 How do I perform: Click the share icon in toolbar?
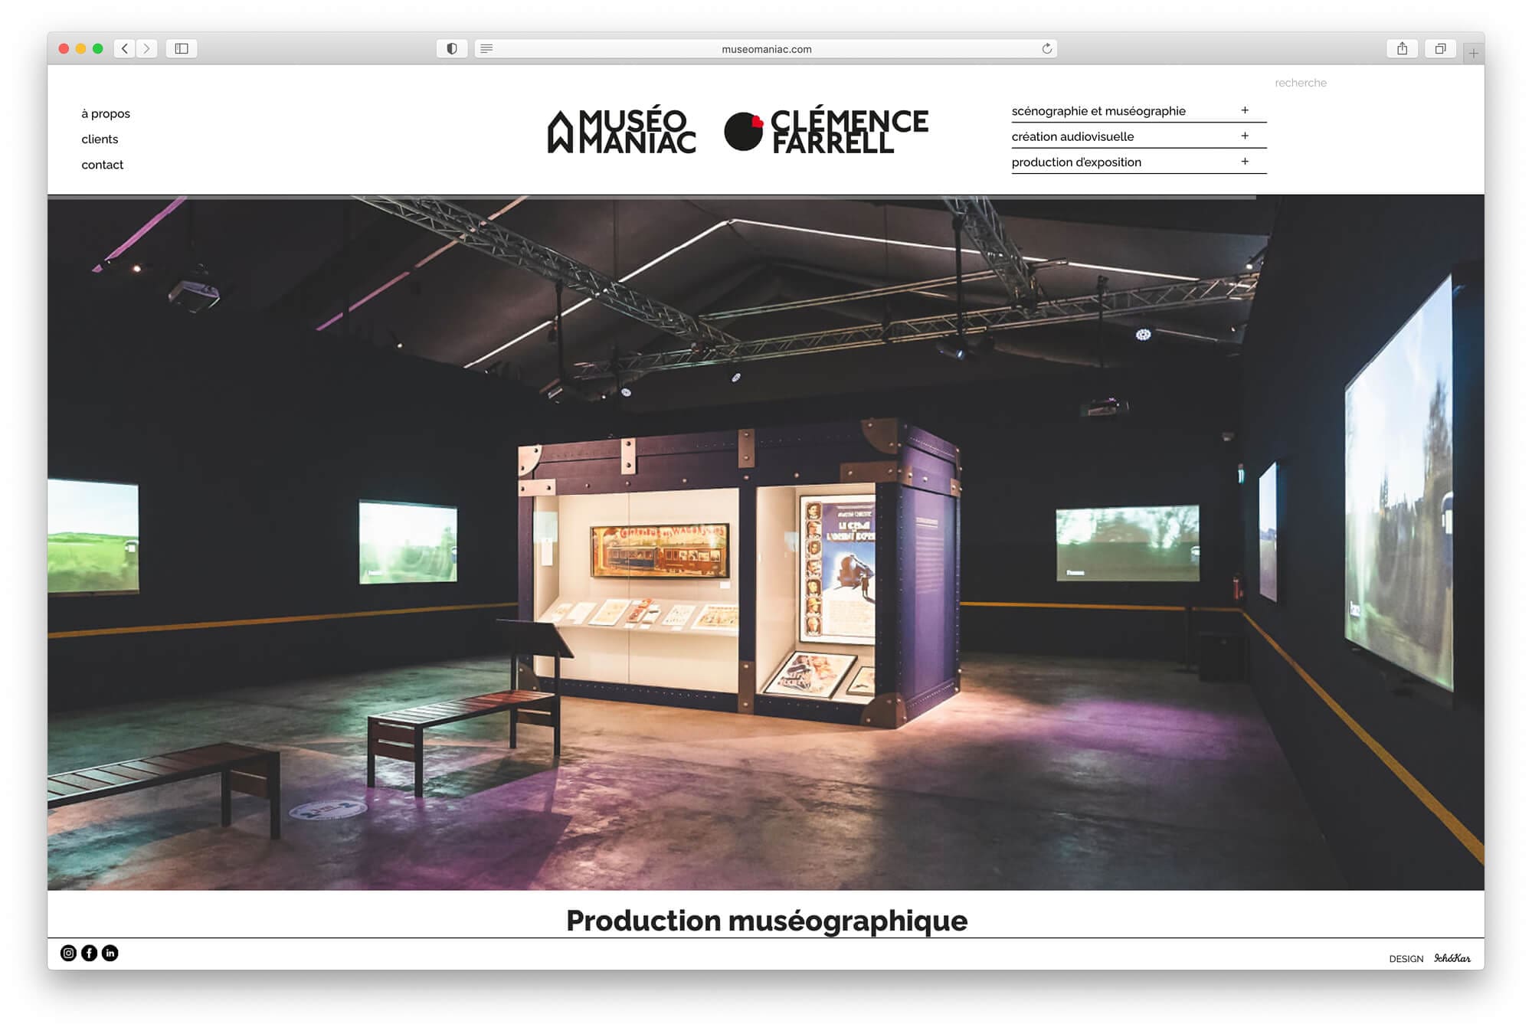tap(1402, 48)
